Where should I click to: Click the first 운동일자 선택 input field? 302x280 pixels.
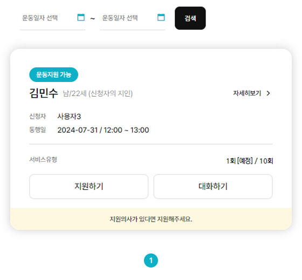[52, 18]
